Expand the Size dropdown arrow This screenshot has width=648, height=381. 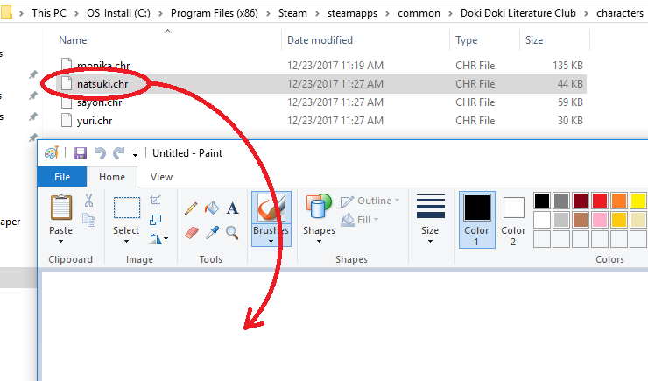430,241
